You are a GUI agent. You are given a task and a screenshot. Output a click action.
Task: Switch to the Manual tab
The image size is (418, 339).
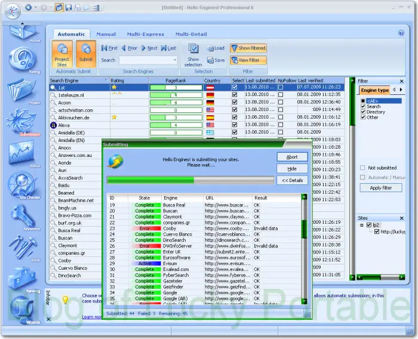click(x=106, y=34)
